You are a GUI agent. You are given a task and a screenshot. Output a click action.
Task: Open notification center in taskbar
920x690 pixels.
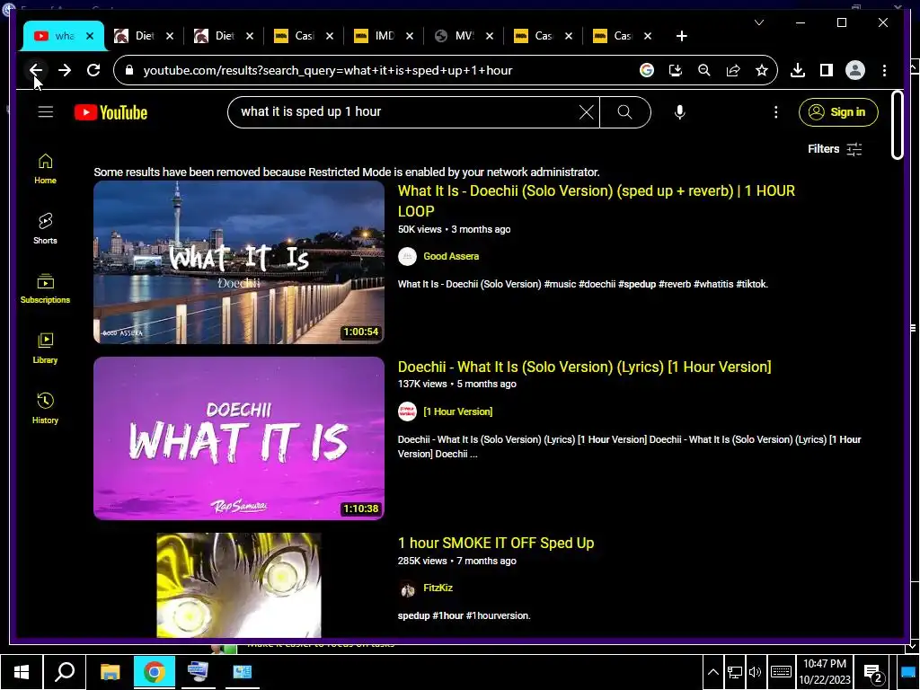pyautogui.click(x=873, y=673)
